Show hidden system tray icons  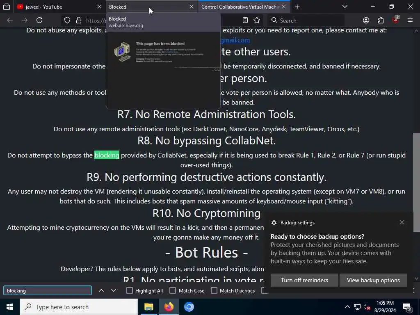point(347,307)
